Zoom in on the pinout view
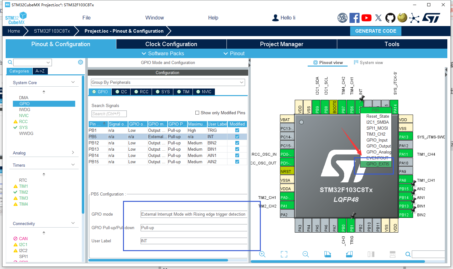Screen dimensions: 453x269 coord(262,254)
